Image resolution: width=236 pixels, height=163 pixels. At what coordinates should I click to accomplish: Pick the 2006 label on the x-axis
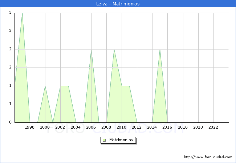[x=91, y=127]
